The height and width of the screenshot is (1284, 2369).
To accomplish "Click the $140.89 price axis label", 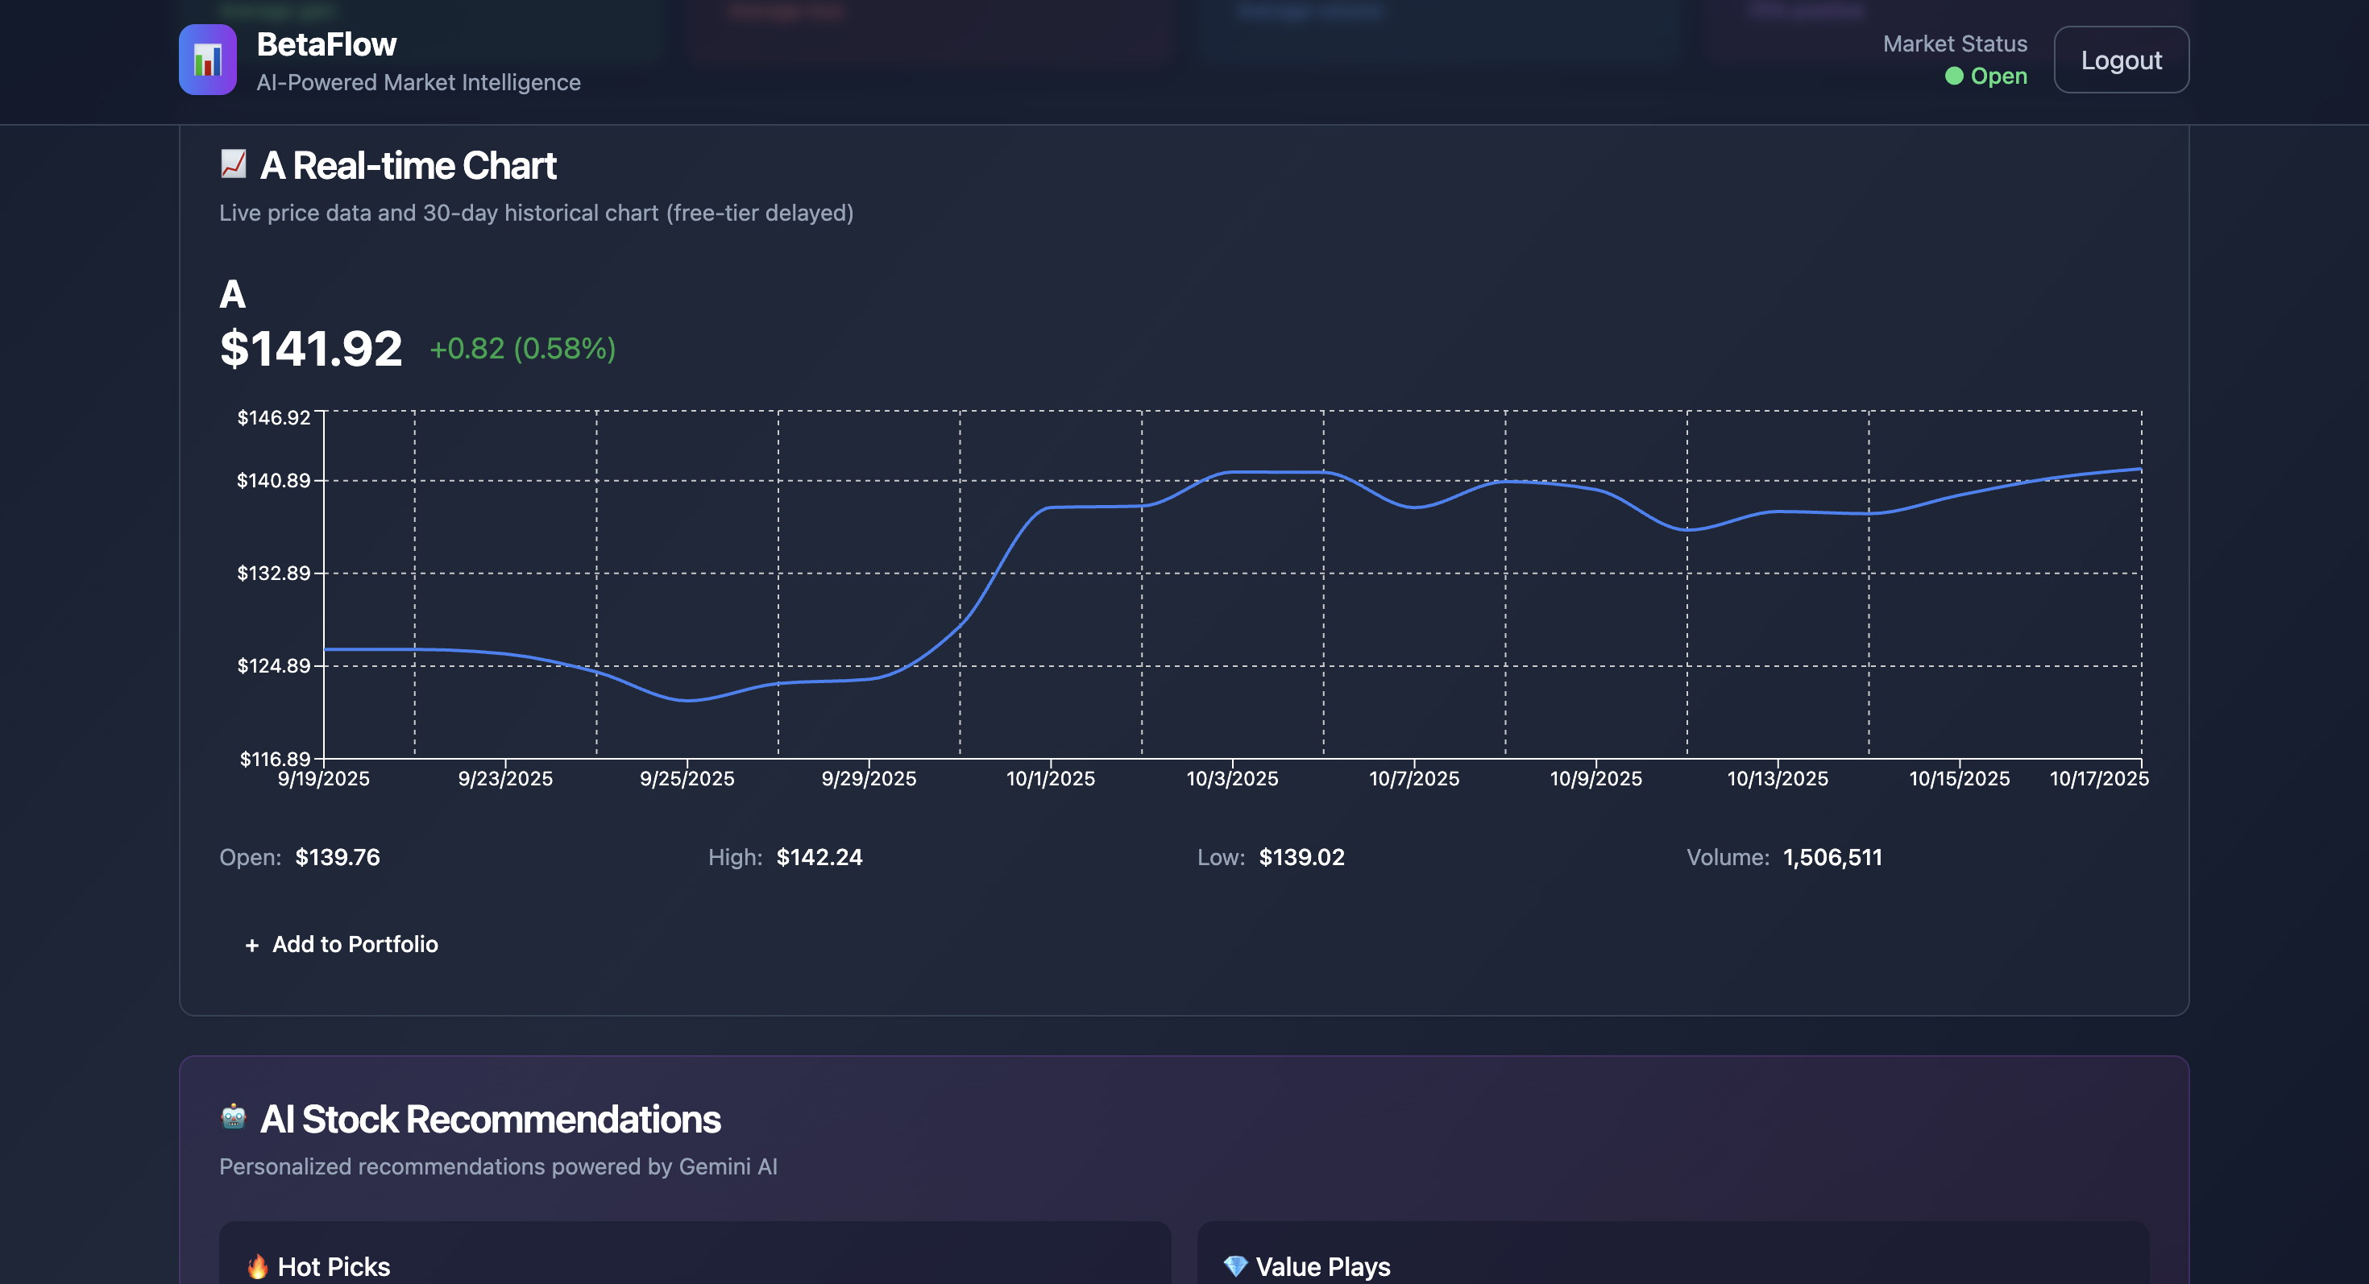I will [x=273, y=480].
